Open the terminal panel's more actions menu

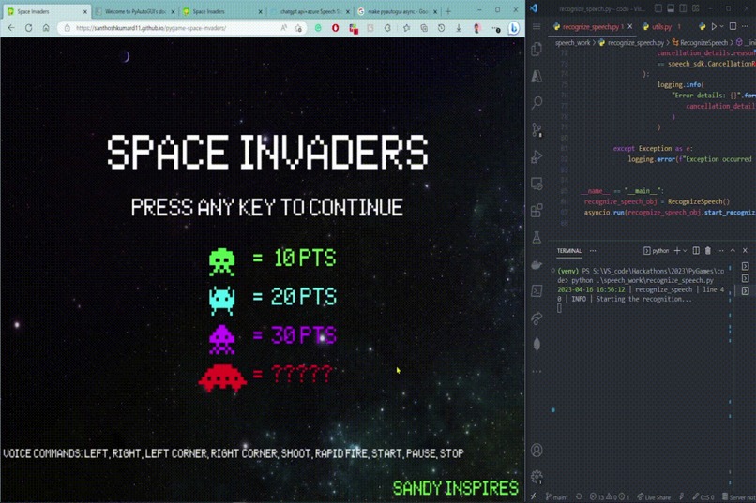tap(720, 251)
